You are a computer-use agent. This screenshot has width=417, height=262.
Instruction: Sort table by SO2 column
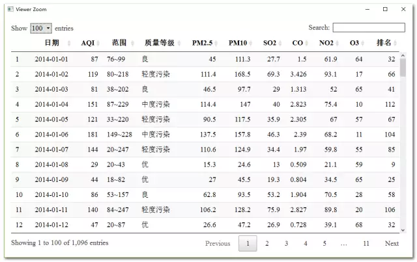pyautogui.click(x=270, y=43)
